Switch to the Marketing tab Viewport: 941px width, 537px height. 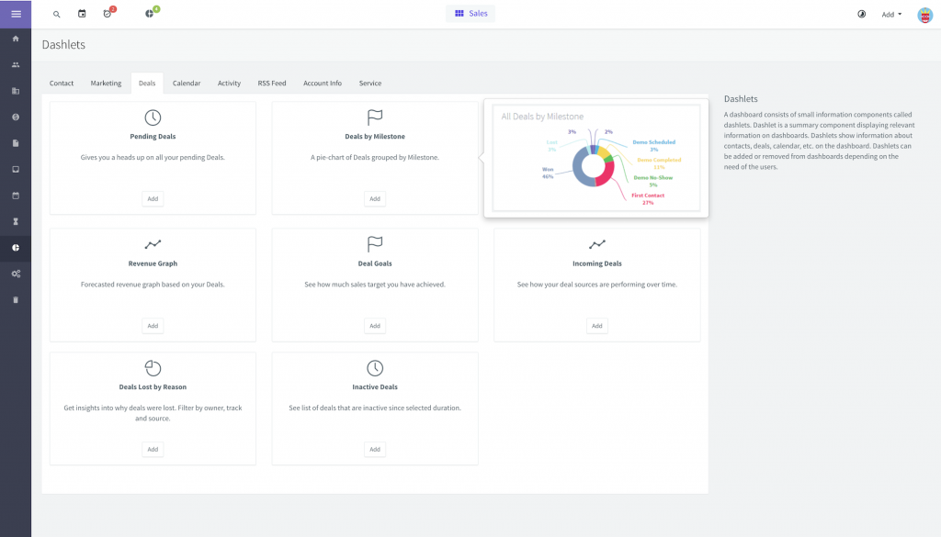[x=106, y=83]
